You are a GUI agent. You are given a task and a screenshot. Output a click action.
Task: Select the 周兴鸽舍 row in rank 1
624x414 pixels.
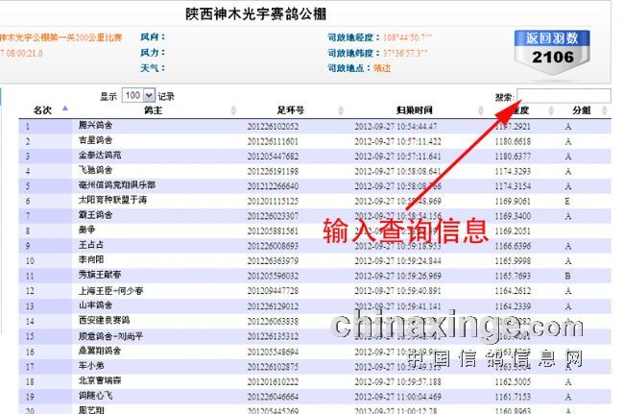95,126
